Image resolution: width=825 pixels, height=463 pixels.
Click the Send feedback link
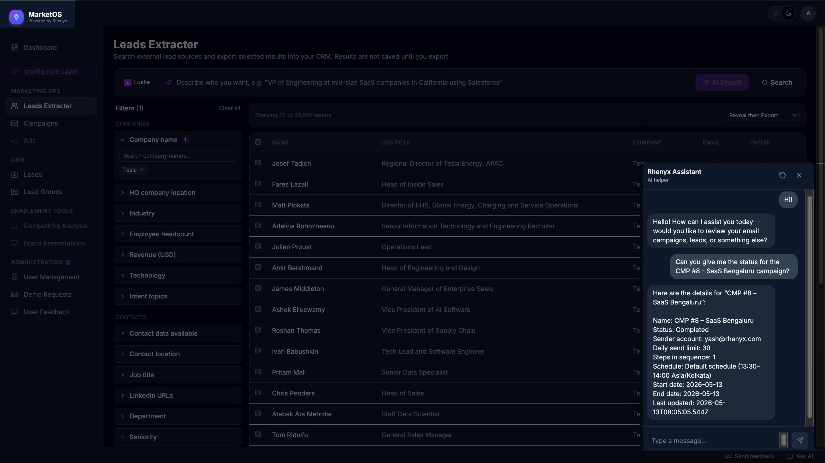pos(750,456)
